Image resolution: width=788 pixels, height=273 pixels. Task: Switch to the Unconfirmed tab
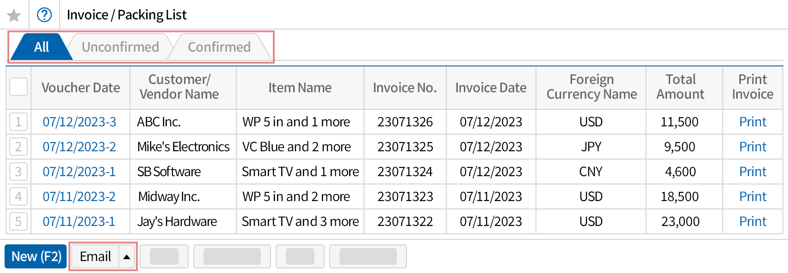[x=120, y=47]
